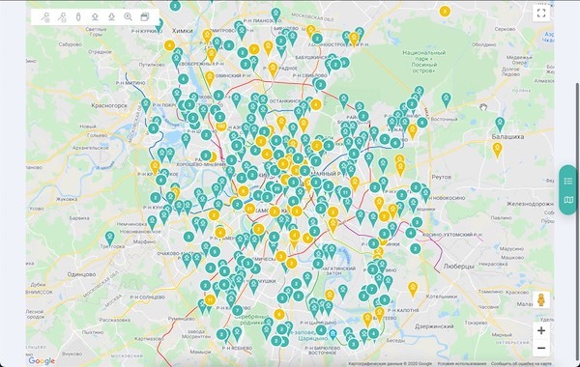
Task: Open the map terms of use link
Action: (462, 364)
